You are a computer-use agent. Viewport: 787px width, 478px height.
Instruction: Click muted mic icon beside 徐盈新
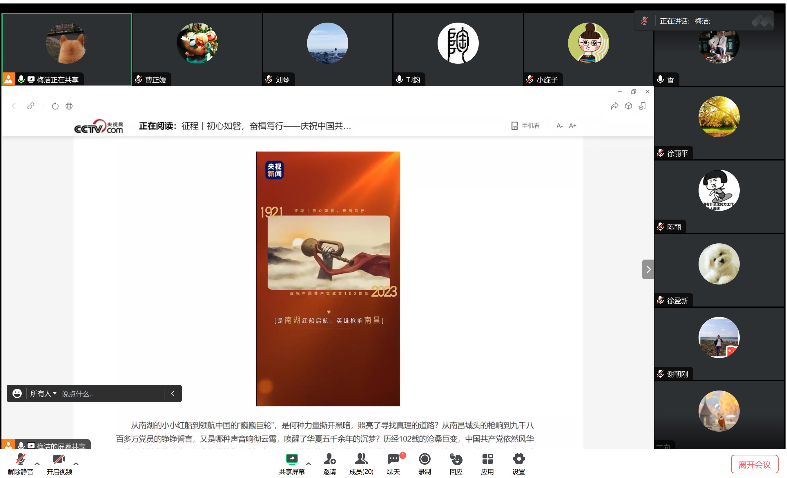point(660,300)
